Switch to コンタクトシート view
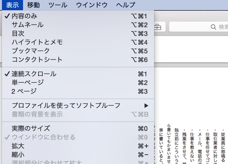228x164 pixels. point(78,60)
